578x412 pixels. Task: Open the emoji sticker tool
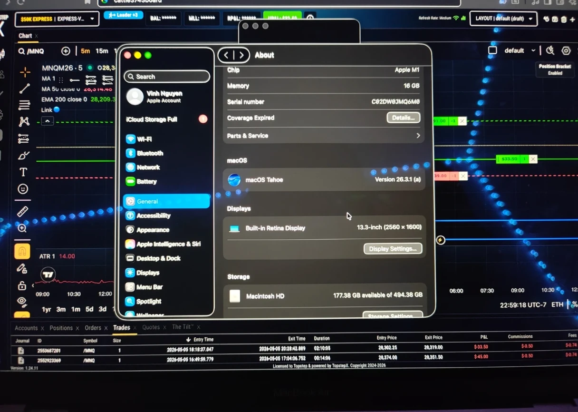click(23, 189)
